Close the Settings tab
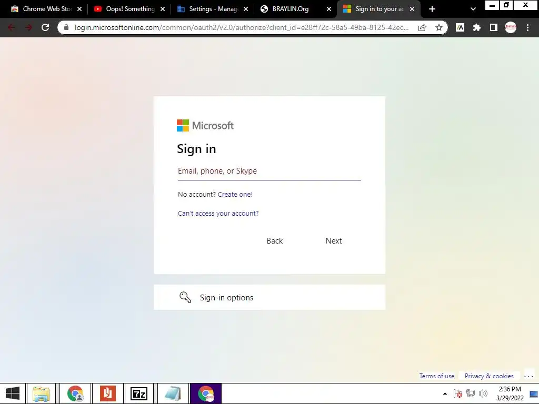The image size is (539, 404). 246,9
